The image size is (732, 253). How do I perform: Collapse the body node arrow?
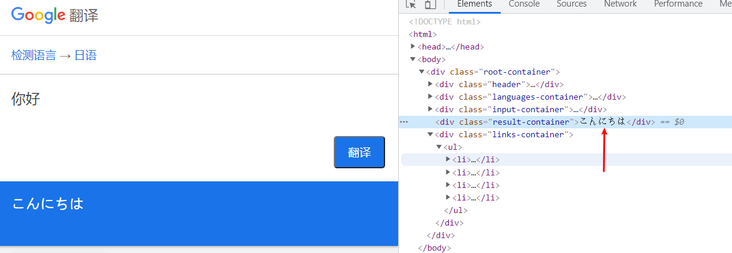coord(413,59)
